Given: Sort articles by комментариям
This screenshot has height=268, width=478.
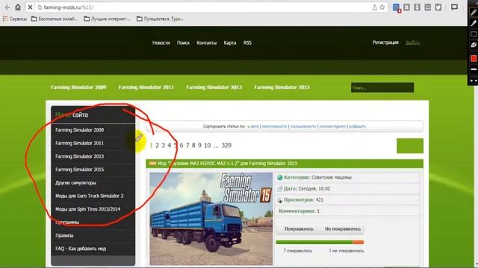Looking at the screenshot, I should pos(332,126).
